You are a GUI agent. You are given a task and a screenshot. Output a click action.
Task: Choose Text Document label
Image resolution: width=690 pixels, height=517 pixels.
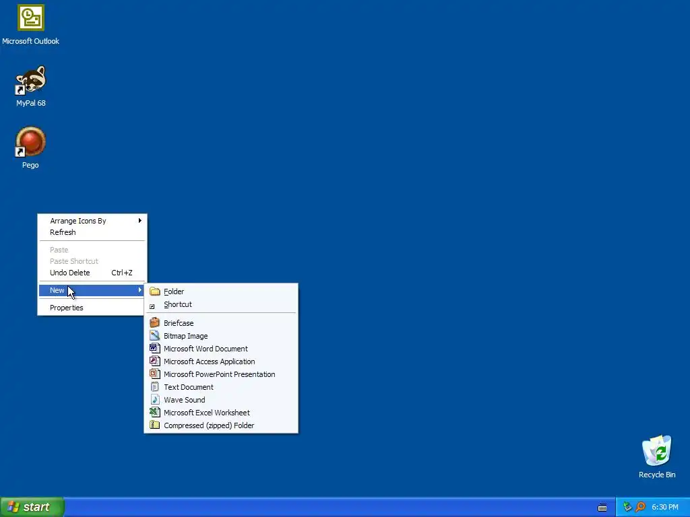(189, 387)
